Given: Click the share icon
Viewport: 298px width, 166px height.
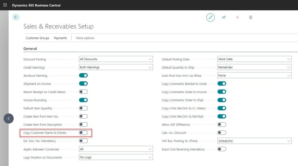Looking at the screenshot, I should (x=224, y=17).
